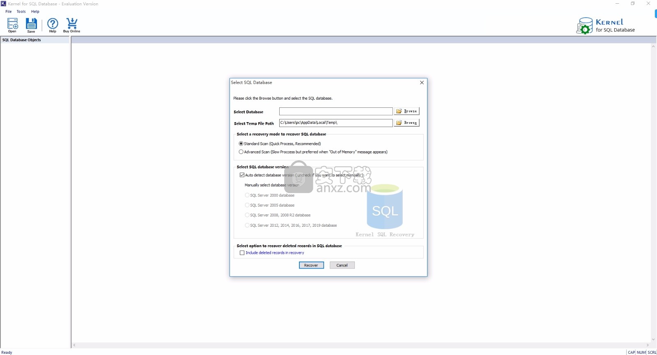The height and width of the screenshot is (355, 657).
Task: Click the vertical scrollbar up arrow
Action: point(653,46)
